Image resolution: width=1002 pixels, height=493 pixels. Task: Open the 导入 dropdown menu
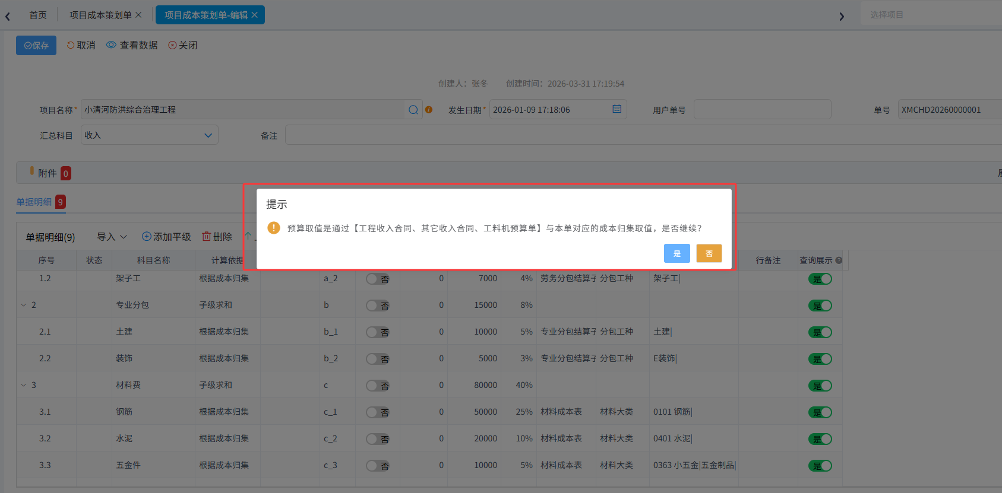click(112, 237)
